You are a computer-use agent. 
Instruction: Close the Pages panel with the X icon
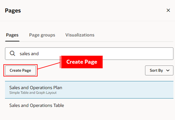pos(168,10)
